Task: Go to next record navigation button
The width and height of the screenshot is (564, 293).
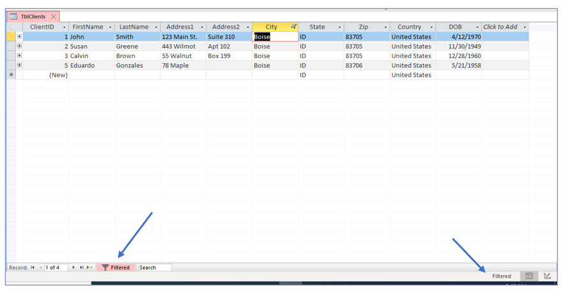Action: pos(73,268)
